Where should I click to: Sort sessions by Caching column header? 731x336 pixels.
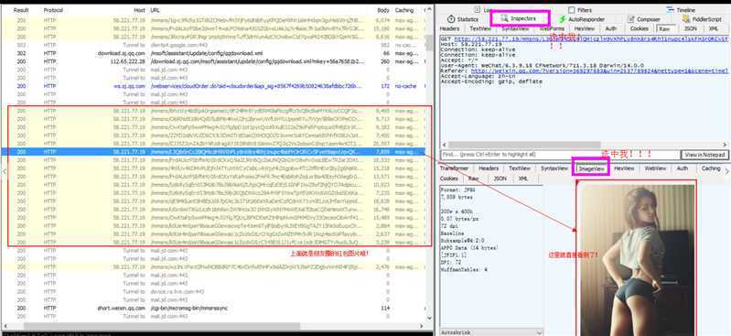404,10
